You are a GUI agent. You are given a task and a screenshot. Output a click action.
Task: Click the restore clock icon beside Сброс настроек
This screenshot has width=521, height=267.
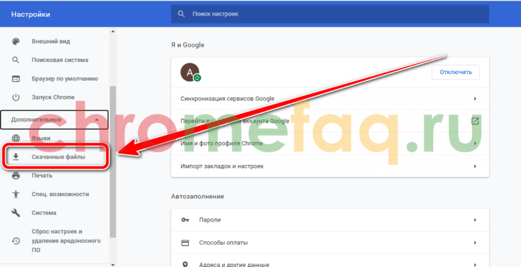click(x=16, y=240)
